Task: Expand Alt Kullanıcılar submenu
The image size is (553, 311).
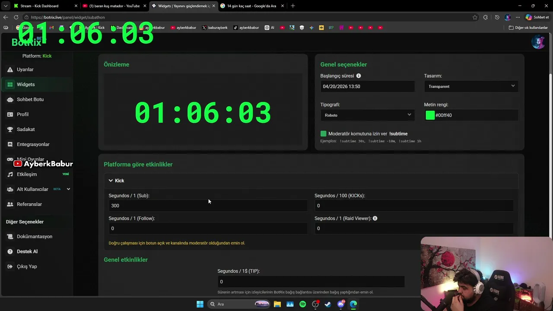Action: pyautogui.click(x=68, y=189)
